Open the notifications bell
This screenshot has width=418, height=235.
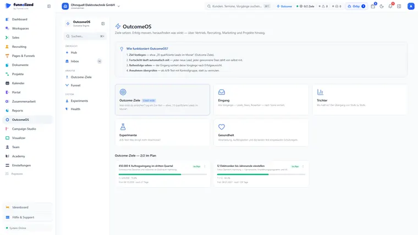click(391, 6)
